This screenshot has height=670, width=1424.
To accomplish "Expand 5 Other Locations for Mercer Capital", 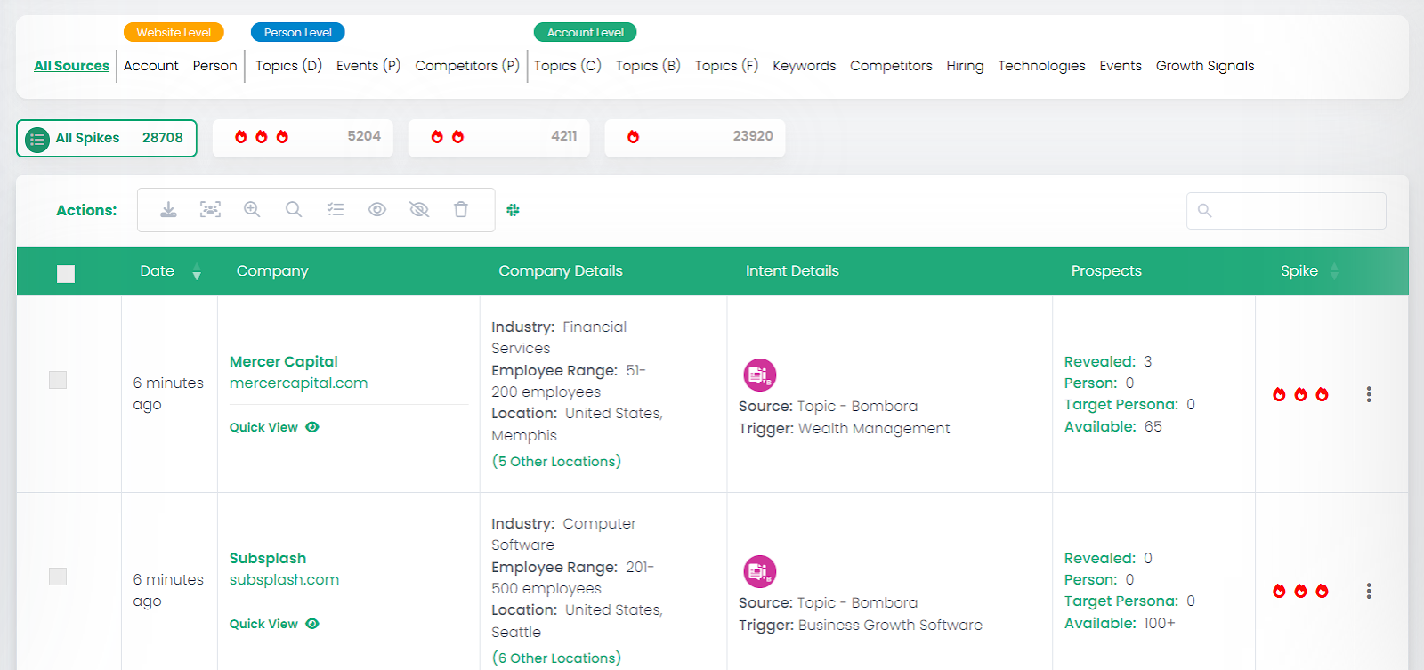I will [x=556, y=461].
